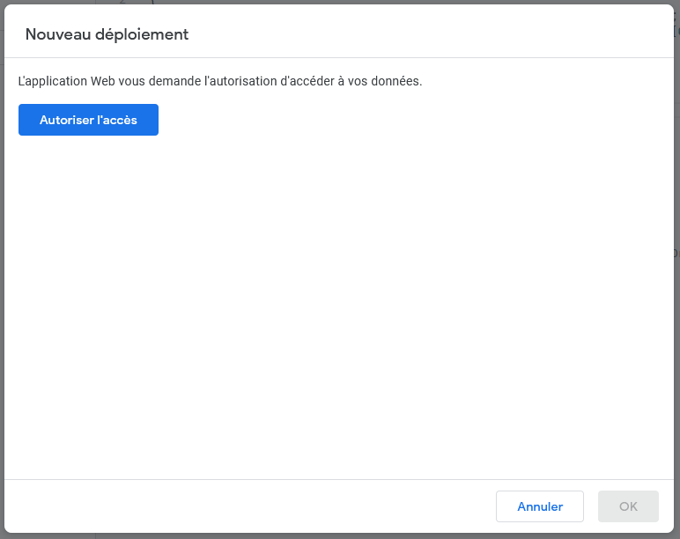The height and width of the screenshot is (539, 680).
Task: Confirm the deployment with the OK button
Action: [x=628, y=506]
